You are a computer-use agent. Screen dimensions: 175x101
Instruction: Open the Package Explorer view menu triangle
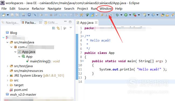[x=71, y=28]
